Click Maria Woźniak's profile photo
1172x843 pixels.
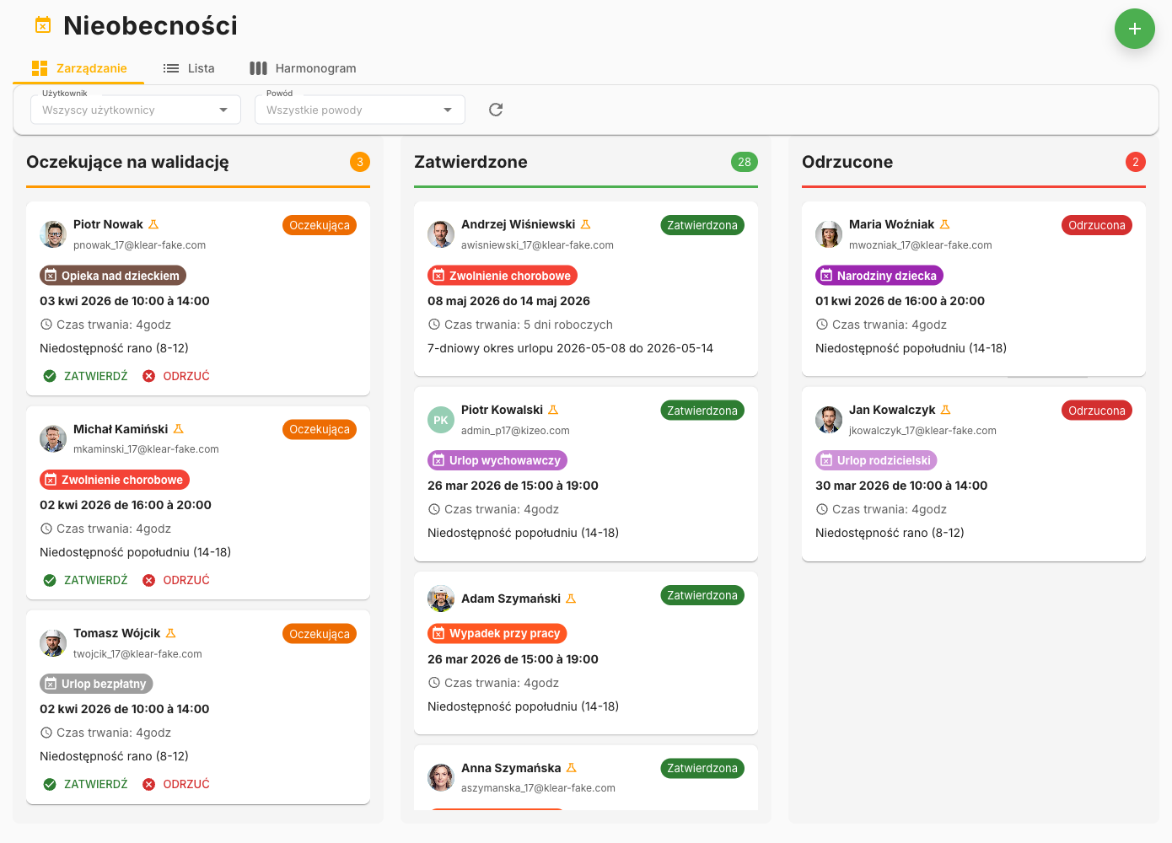click(829, 234)
